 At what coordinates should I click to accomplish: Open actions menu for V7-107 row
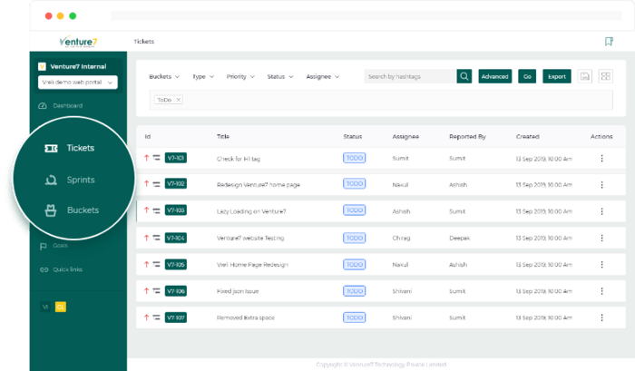pos(601,317)
